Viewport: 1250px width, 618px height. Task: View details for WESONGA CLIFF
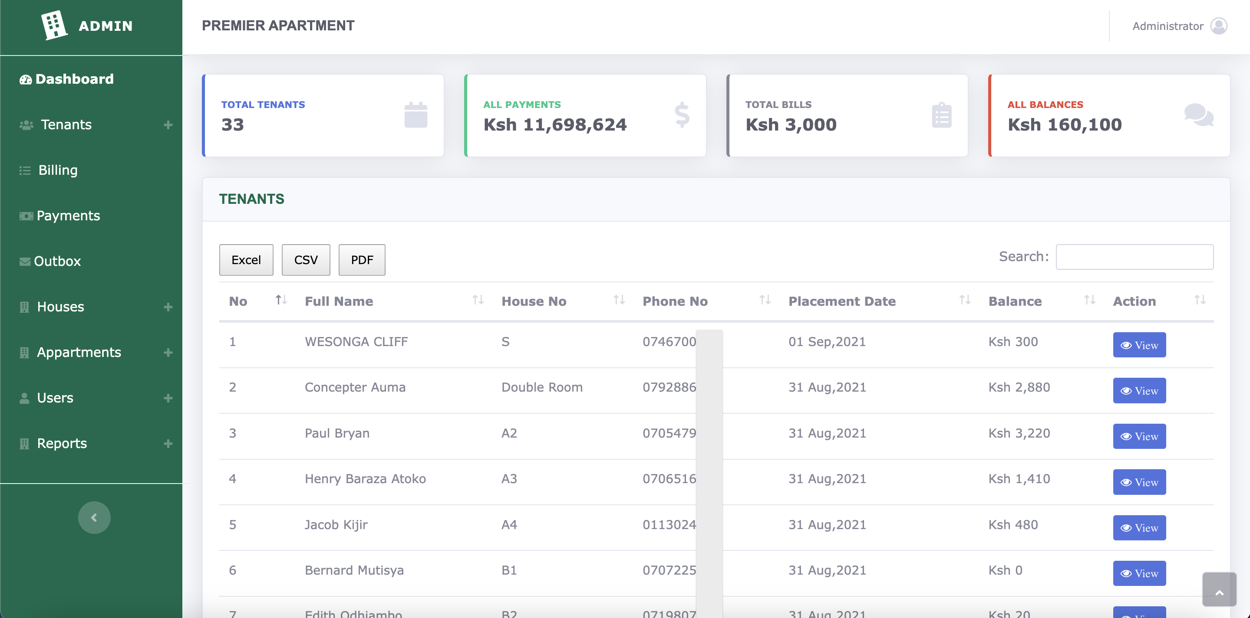(1139, 345)
